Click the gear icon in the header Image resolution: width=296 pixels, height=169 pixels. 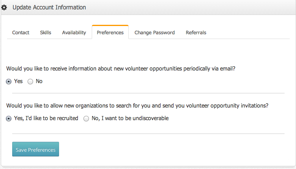coord(4,7)
